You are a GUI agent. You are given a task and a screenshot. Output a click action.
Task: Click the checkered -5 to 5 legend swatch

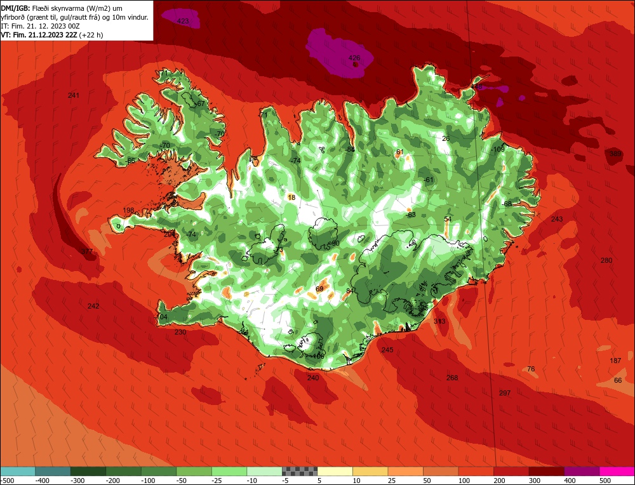300,471
